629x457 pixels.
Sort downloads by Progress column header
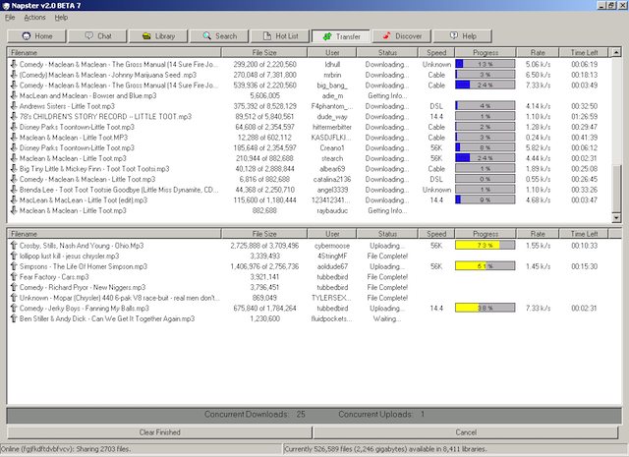(486, 52)
